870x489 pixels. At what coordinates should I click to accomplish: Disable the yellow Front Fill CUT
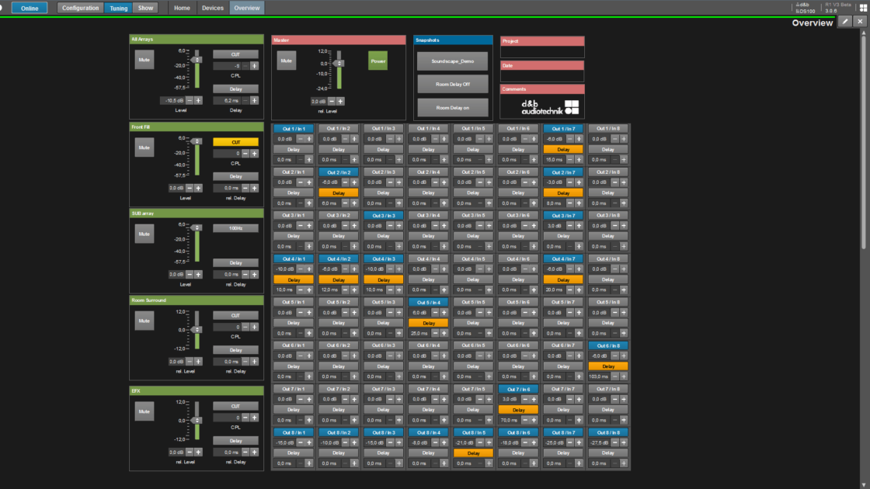(x=236, y=143)
